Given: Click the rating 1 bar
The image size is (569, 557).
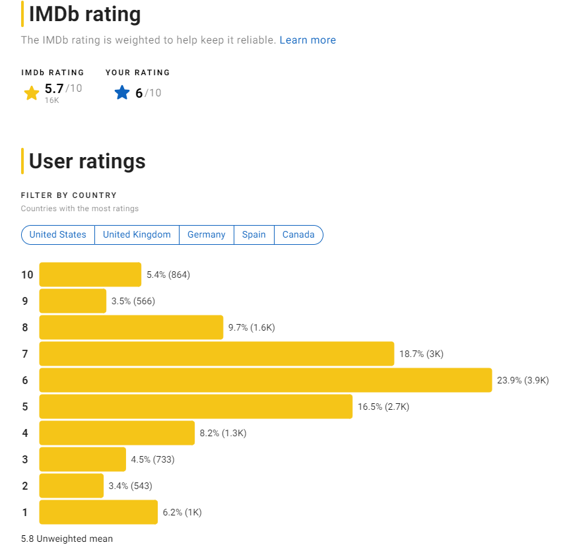Looking at the screenshot, I should point(98,511).
